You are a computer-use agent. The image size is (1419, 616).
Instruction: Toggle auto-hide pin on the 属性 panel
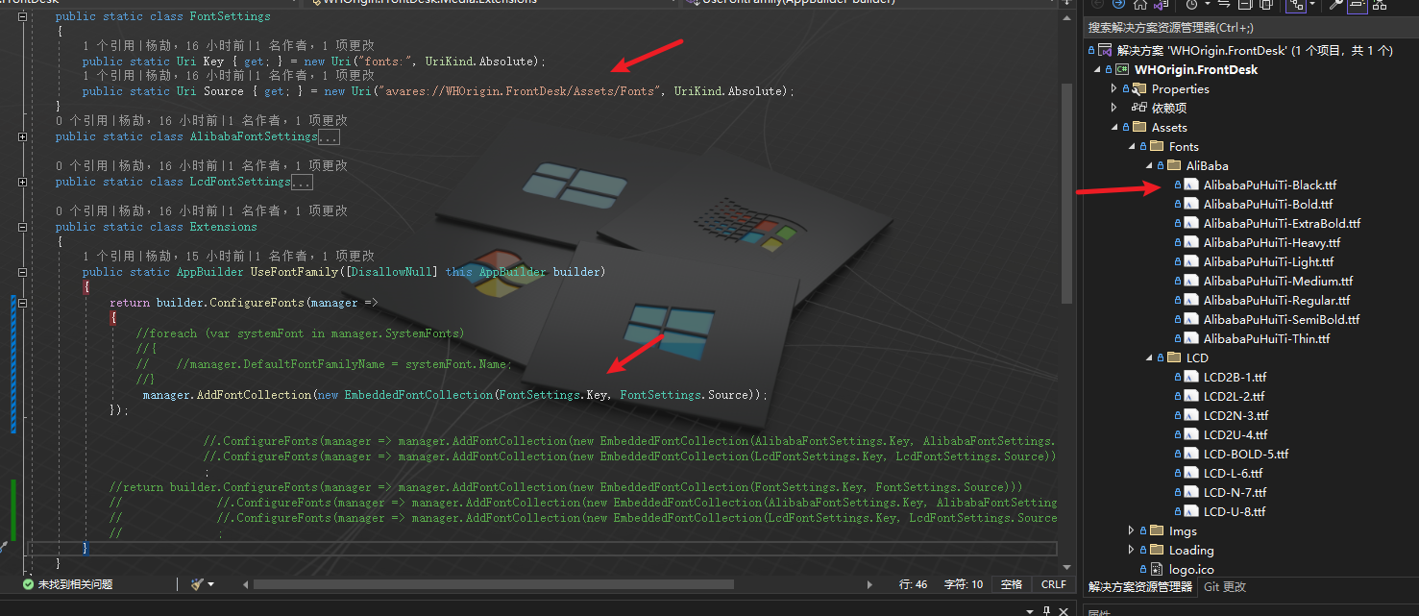(x=1046, y=609)
